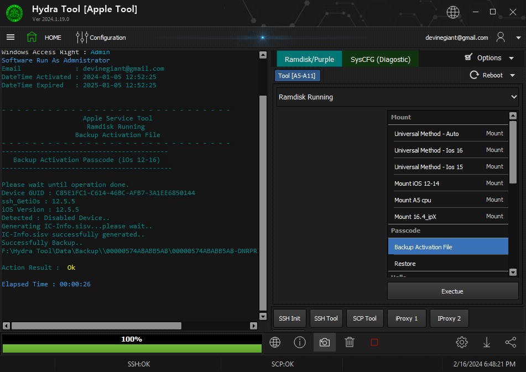Viewport: 526px width, 372px height.
Task: Expand the Reboot dropdown arrow
Action: (x=512, y=75)
